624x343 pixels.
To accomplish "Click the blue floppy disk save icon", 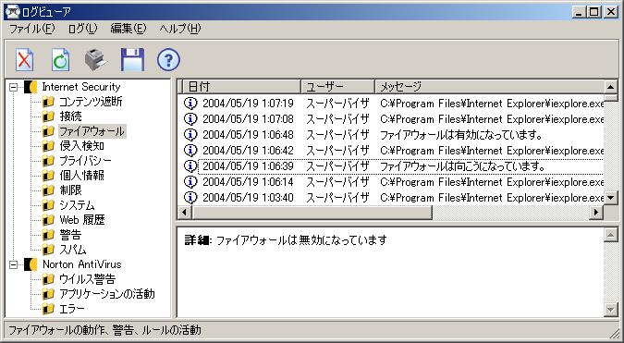I will click(x=132, y=60).
